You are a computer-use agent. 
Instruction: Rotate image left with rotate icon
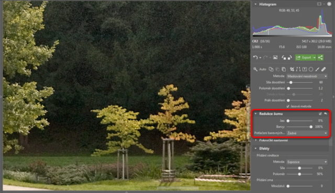tap(284, 58)
